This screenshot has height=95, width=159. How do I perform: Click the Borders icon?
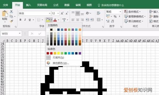click(39, 20)
